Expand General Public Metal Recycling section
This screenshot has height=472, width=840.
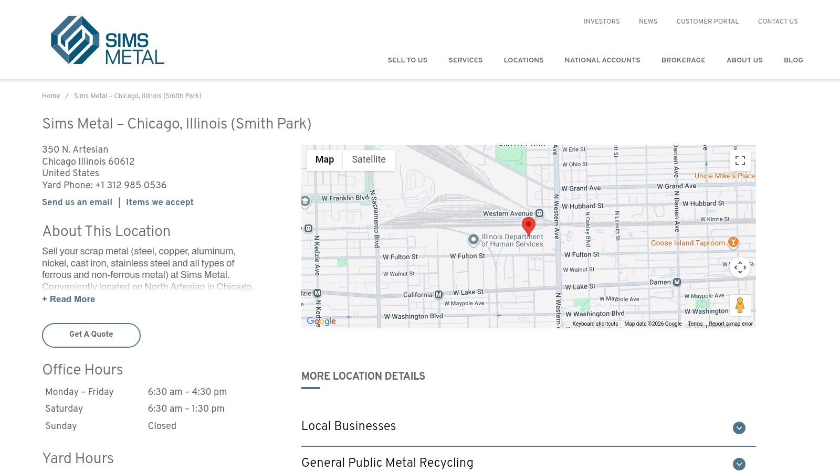pos(528,463)
